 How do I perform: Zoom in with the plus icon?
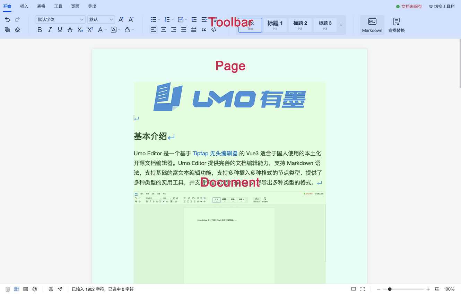tap(428, 289)
